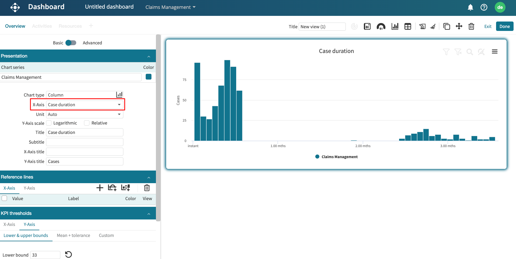
Task: Open the help question mark icon
Action: (484, 7)
